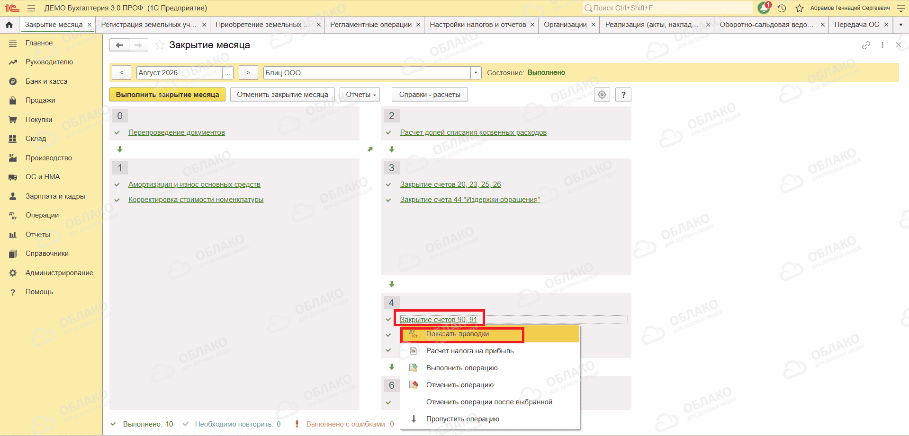Click Закрытие счетов 90, 91 link
The image size is (909, 436).
(439, 320)
